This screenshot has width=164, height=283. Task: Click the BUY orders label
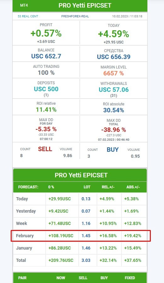pos(113,150)
